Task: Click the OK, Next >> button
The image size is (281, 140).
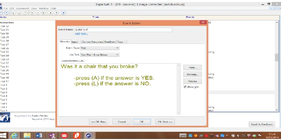Action: click(165, 122)
